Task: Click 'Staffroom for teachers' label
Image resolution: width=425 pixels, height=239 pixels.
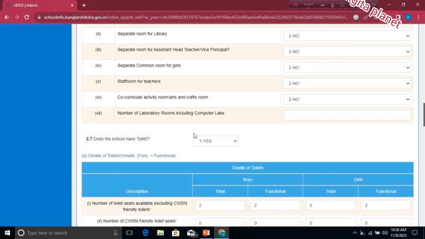Action: pyautogui.click(x=139, y=81)
